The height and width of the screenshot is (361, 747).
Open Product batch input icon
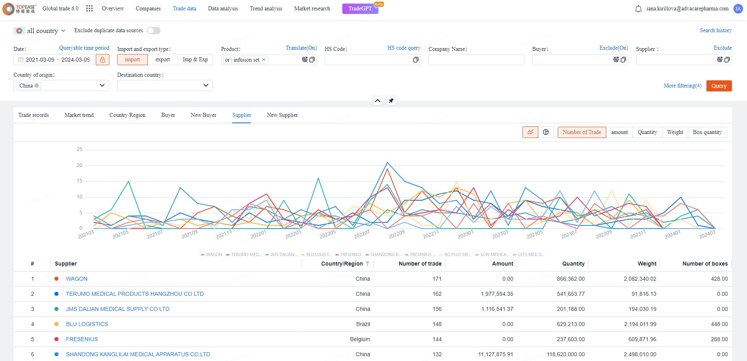tap(312, 60)
